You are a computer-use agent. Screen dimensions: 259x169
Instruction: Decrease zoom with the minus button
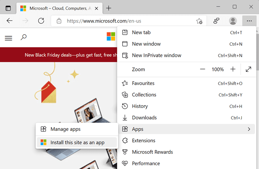(202, 69)
